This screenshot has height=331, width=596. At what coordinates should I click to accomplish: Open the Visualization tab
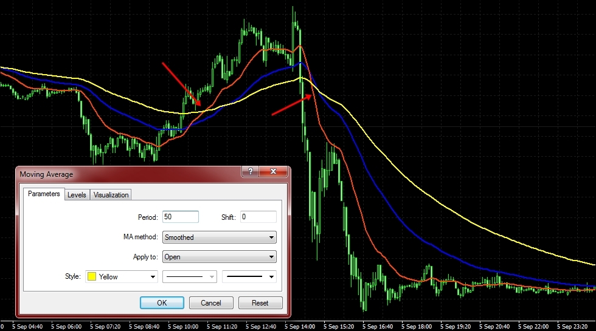point(111,195)
